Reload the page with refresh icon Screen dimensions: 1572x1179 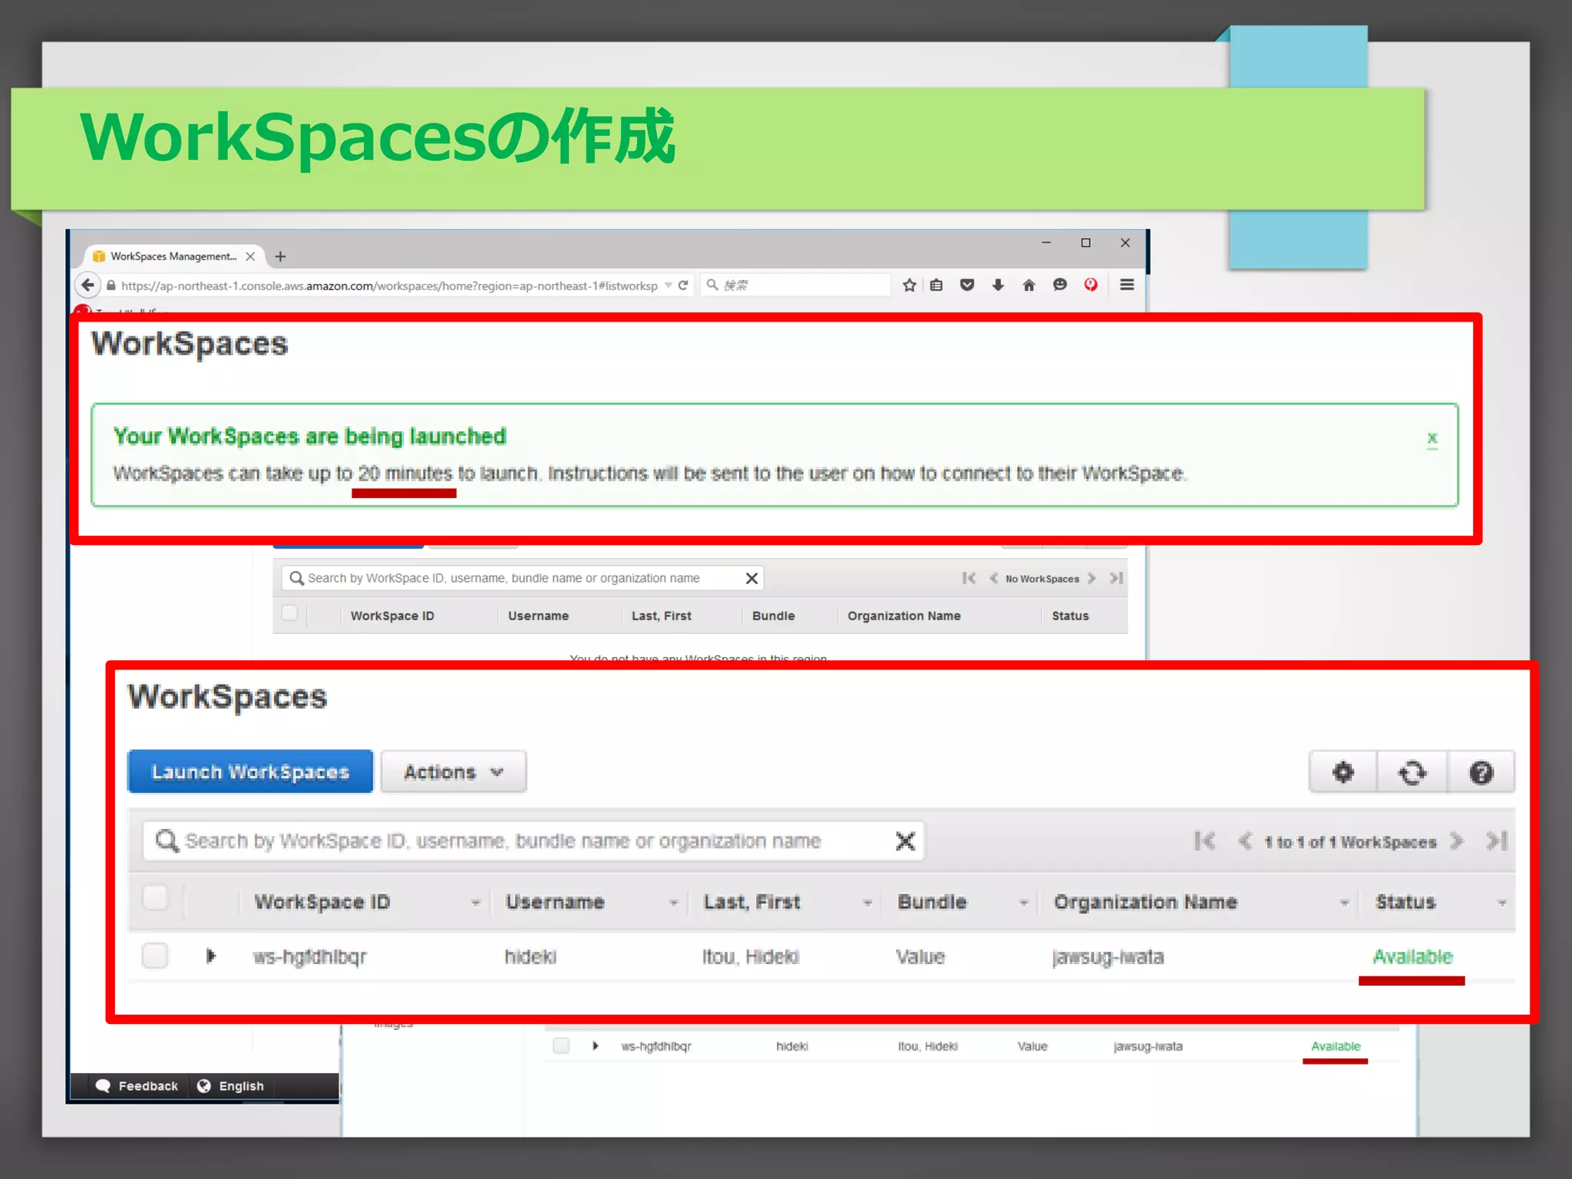click(683, 285)
